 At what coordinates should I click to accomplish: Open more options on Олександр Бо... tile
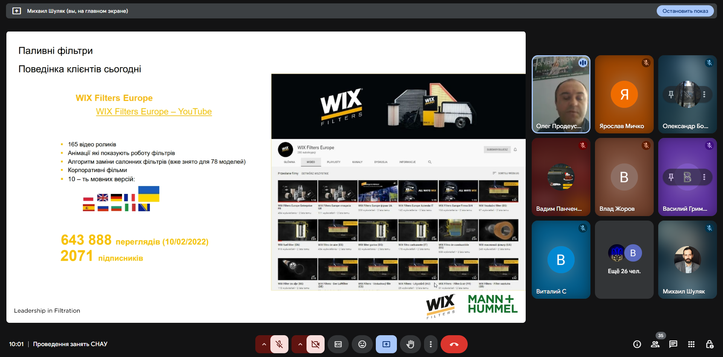704,94
